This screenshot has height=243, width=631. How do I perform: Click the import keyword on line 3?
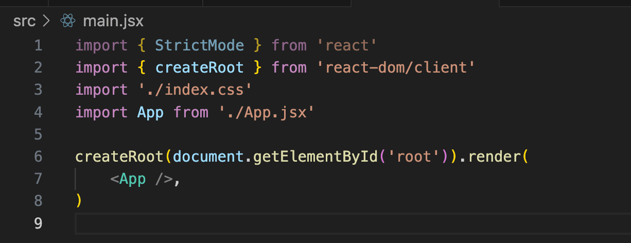tap(101, 90)
